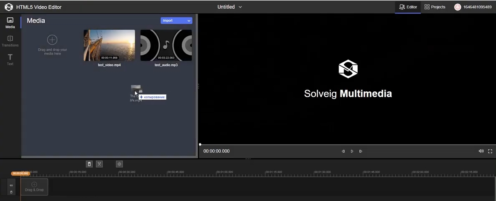Open the Transitions panel in sidebar
Screen dimensions: 496x201
10,41
